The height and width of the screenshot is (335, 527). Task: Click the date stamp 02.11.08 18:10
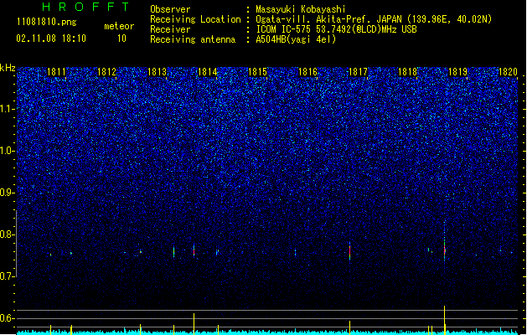(51, 39)
